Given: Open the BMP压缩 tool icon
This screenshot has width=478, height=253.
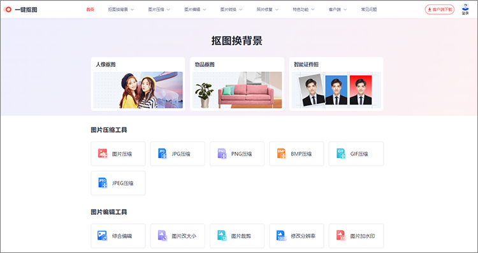Looking at the screenshot, I should (281, 154).
